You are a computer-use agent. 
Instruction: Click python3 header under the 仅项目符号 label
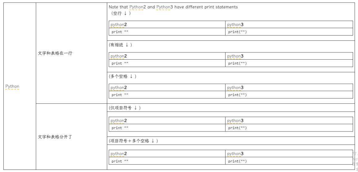coord(235,121)
